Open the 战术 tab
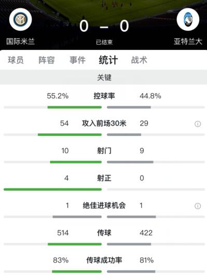 (139, 60)
